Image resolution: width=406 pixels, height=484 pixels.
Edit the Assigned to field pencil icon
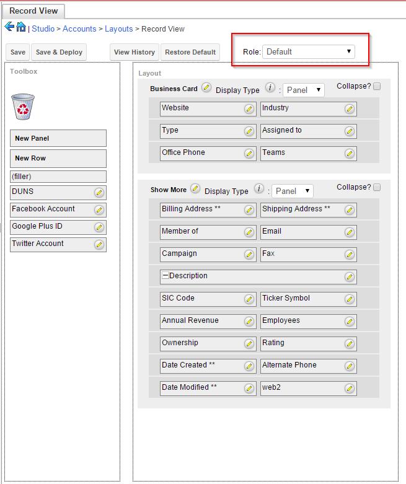(x=350, y=131)
